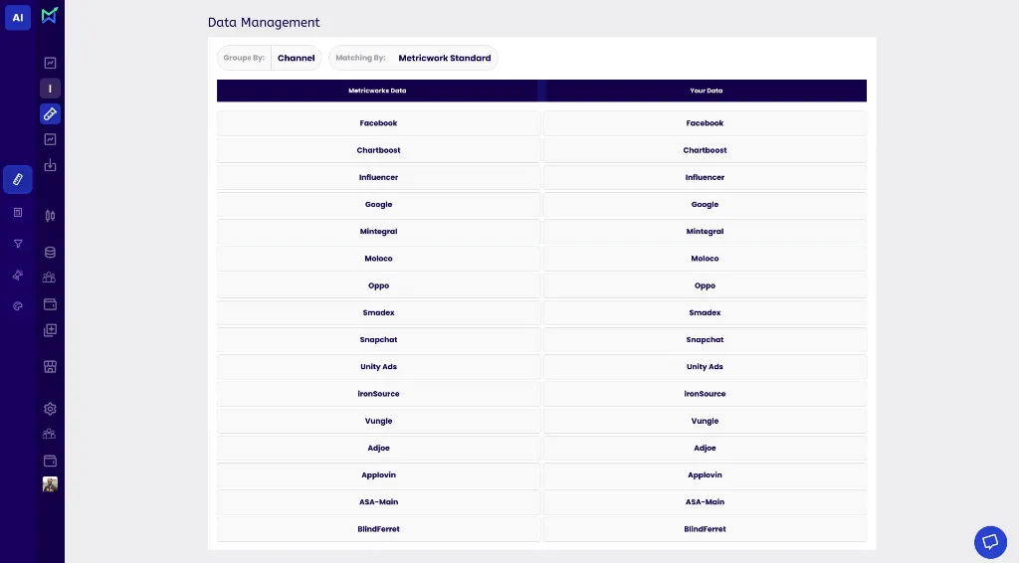
Task: Select Oppo in Your Data column
Action: click(x=705, y=285)
